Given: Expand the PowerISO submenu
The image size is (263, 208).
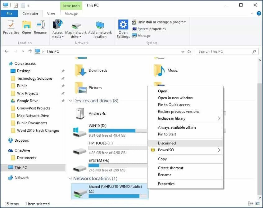Looking at the screenshot, I should click(185, 150).
